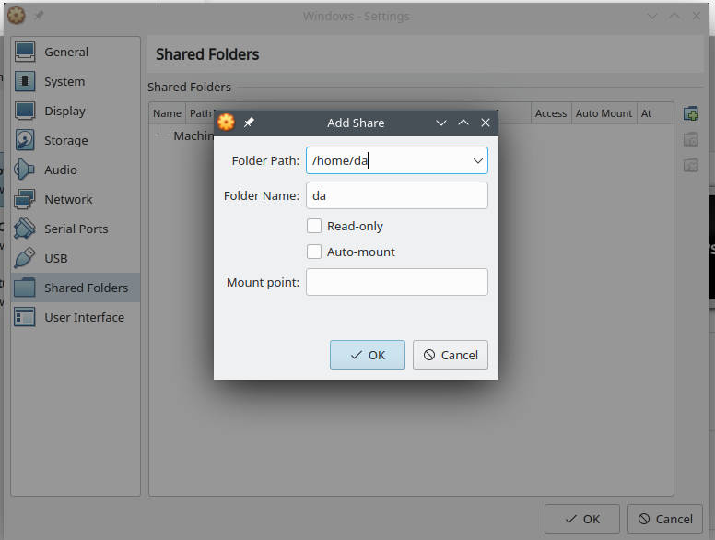
Task: Open General settings category
Action: pos(76,52)
